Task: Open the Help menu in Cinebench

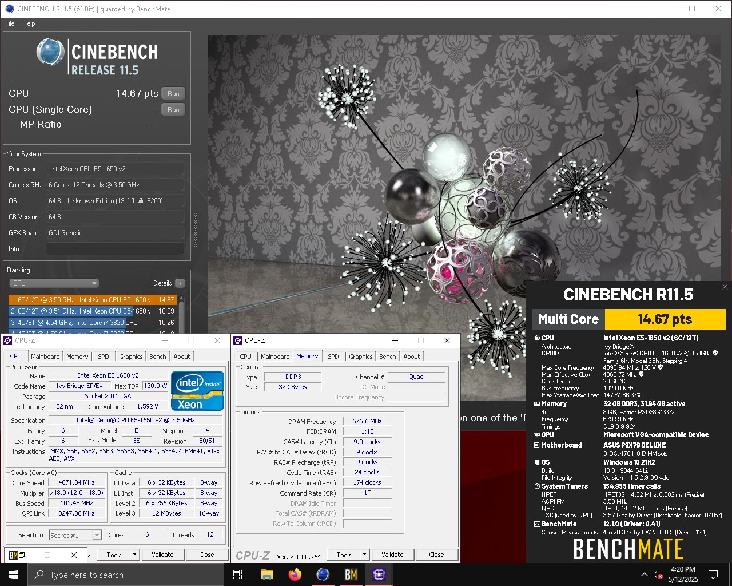Action: tap(29, 23)
